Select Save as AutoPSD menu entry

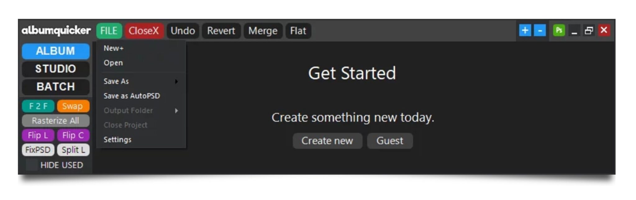[x=132, y=96]
